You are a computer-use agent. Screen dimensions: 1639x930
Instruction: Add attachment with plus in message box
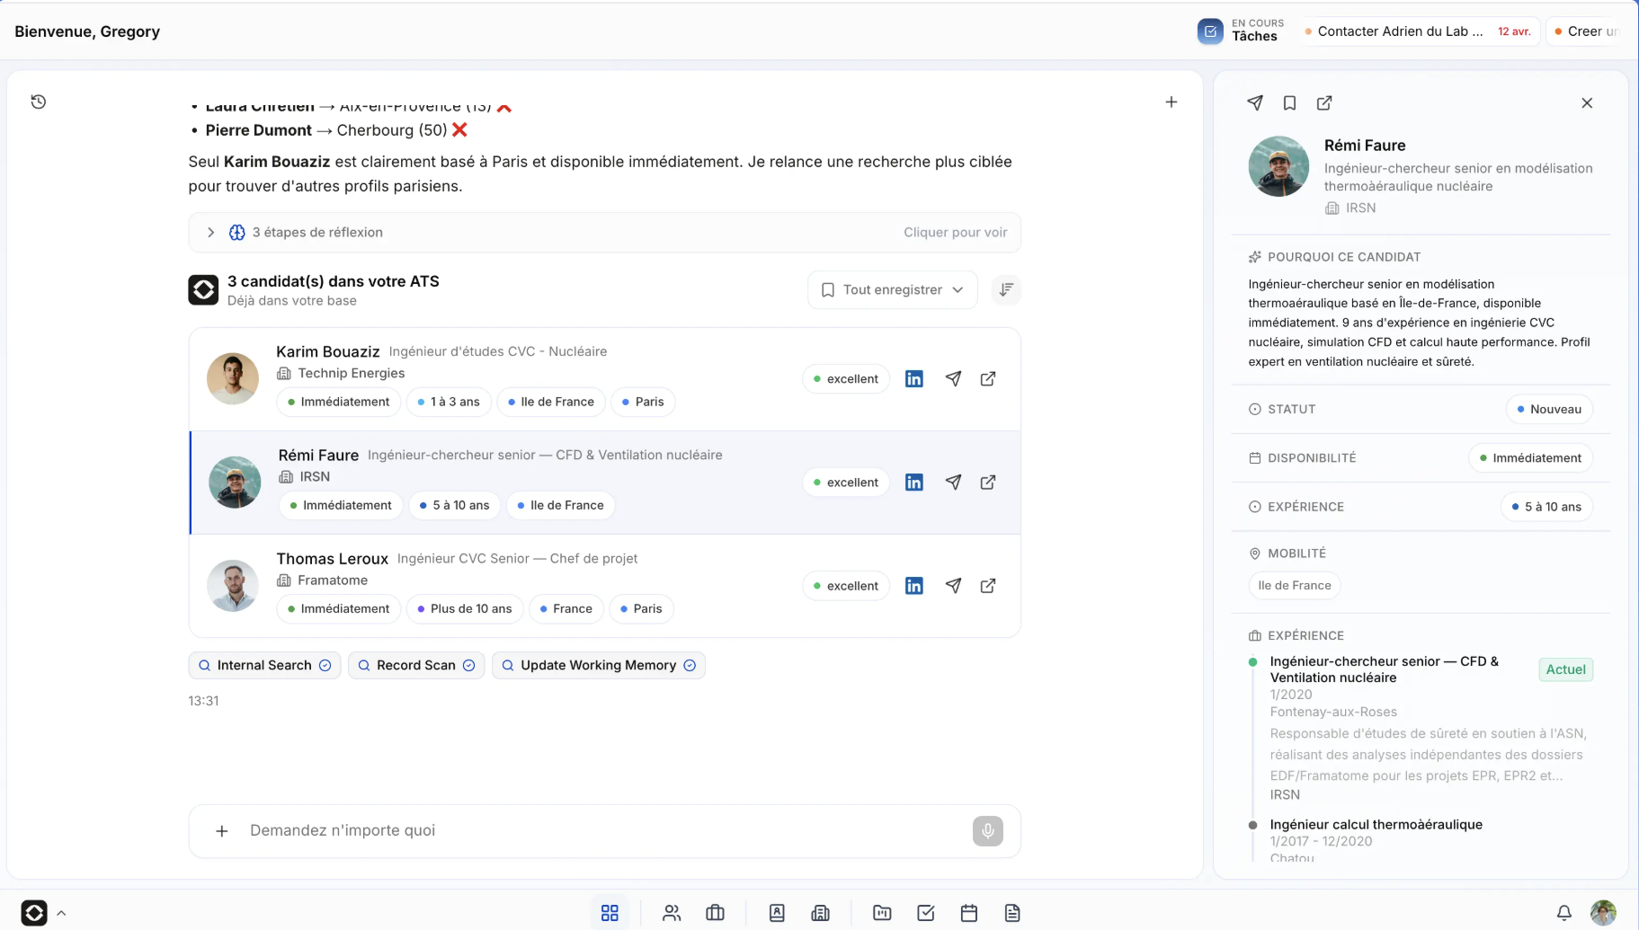coord(221,831)
